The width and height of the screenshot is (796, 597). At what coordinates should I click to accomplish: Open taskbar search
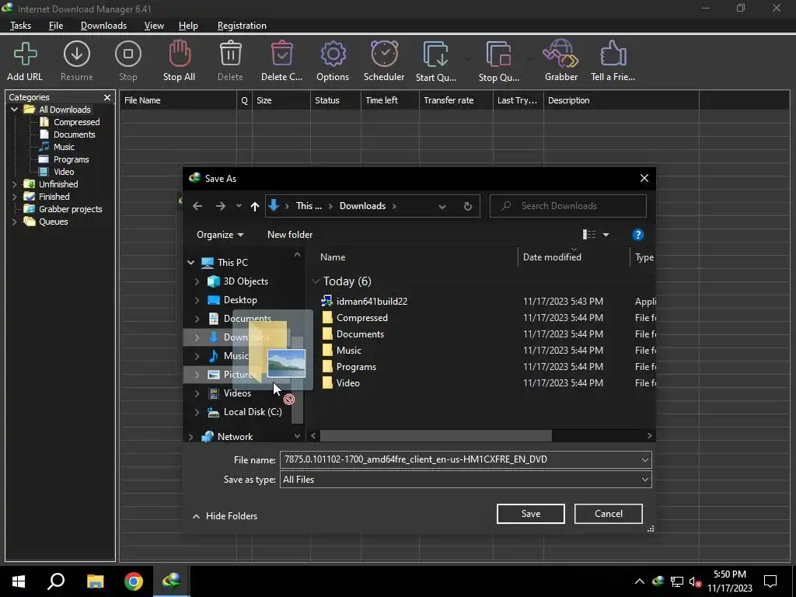click(x=56, y=581)
